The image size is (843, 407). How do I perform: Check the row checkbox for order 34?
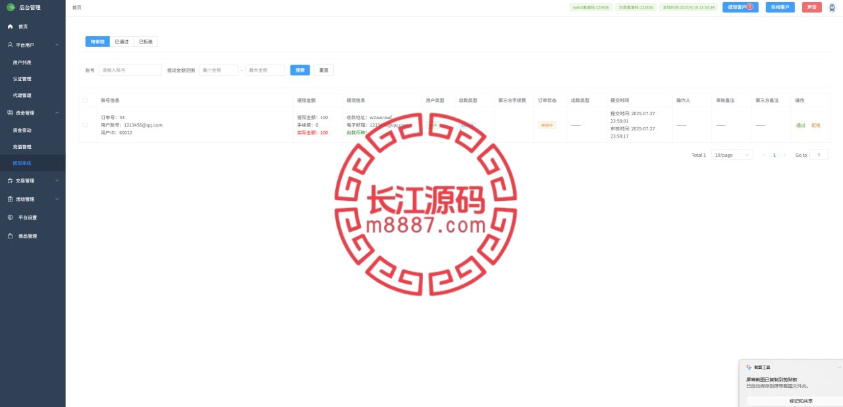pos(85,124)
